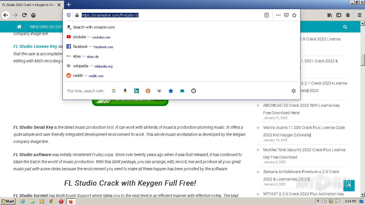
Task: Open WTFAST 5.3.6 Crack post
Action: tap(303, 194)
